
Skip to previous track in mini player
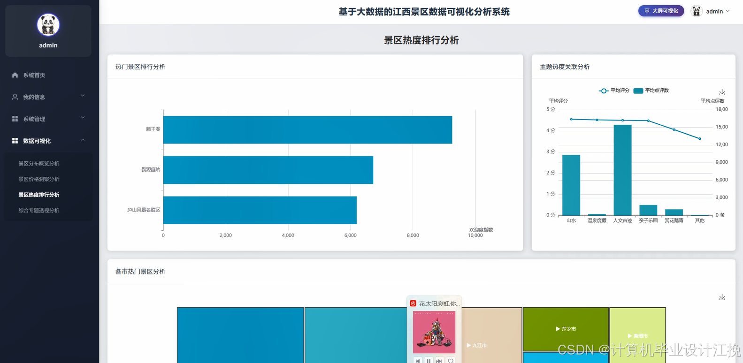click(418, 361)
